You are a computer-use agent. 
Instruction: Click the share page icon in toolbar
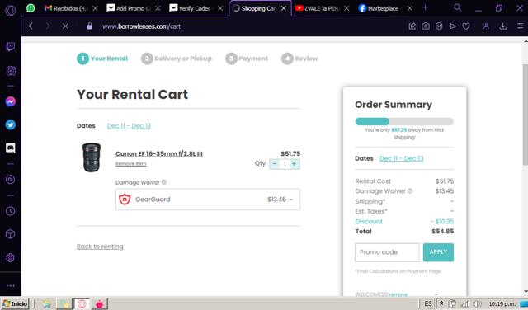click(x=412, y=26)
